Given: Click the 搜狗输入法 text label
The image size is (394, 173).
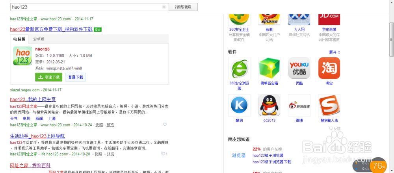Looking at the screenshot, I should [329, 121].
